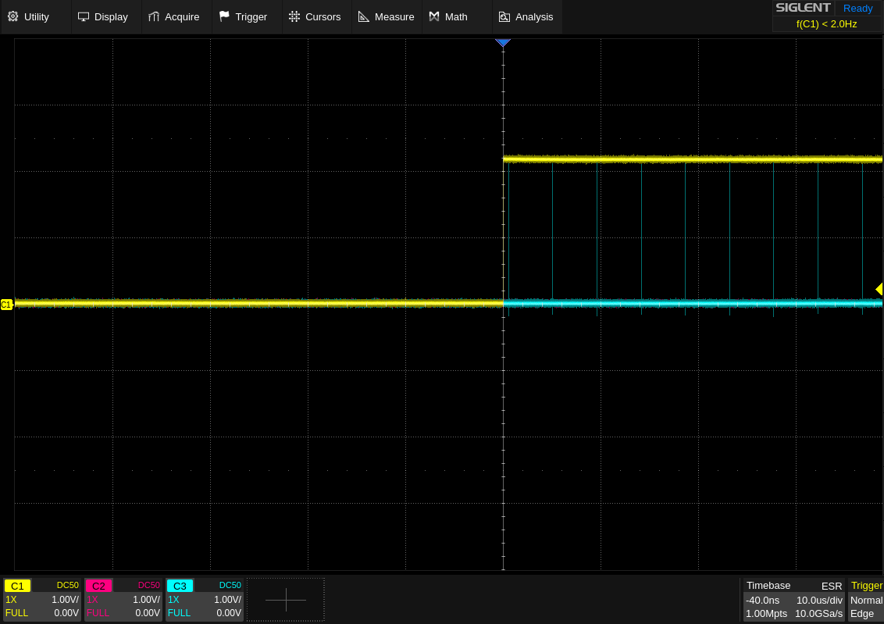The width and height of the screenshot is (884, 624).
Task: Click the Ready run status button
Action: coord(857,8)
